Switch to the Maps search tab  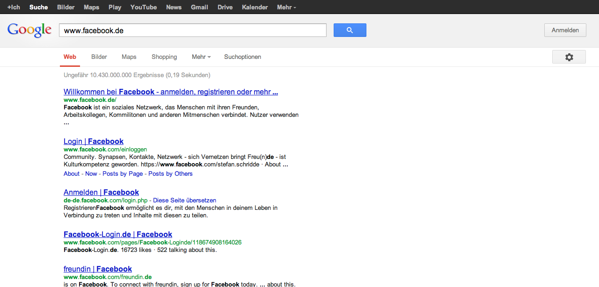coord(129,57)
